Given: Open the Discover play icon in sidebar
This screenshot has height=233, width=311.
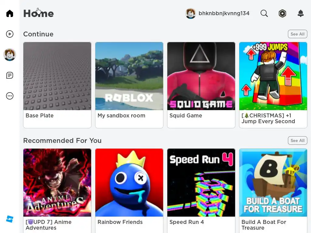Looking at the screenshot, I should (9, 34).
